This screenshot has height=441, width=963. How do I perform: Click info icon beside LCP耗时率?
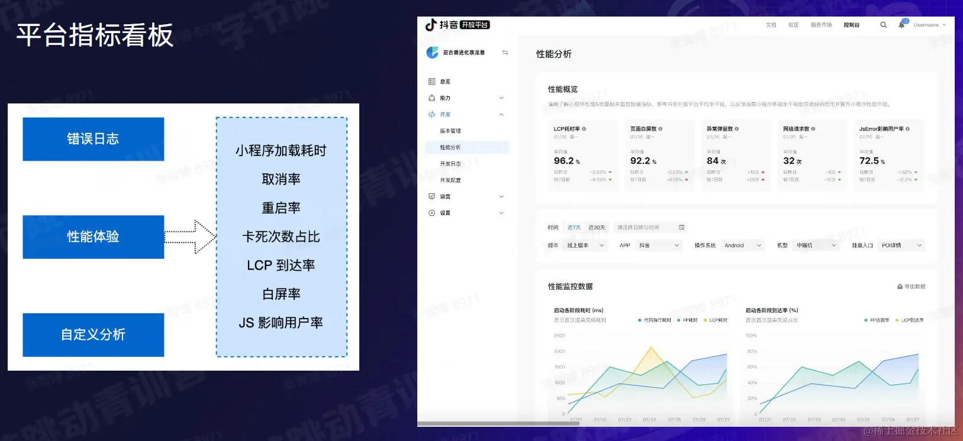coord(584,128)
